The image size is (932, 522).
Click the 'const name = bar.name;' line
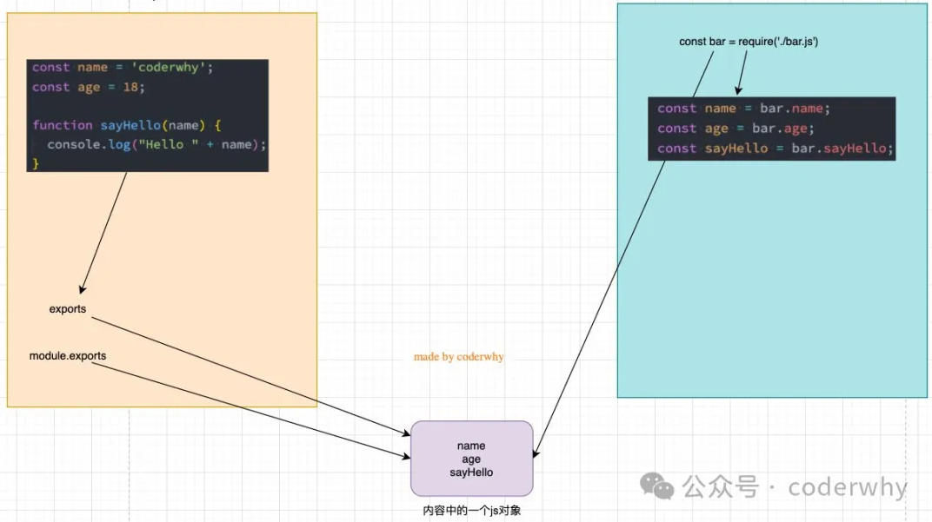click(743, 109)
